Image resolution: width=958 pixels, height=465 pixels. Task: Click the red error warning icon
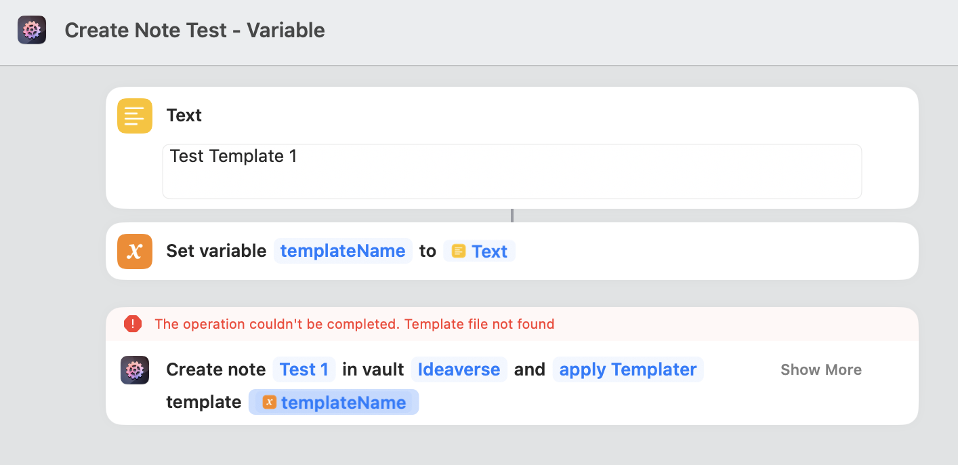coord(133,324)
